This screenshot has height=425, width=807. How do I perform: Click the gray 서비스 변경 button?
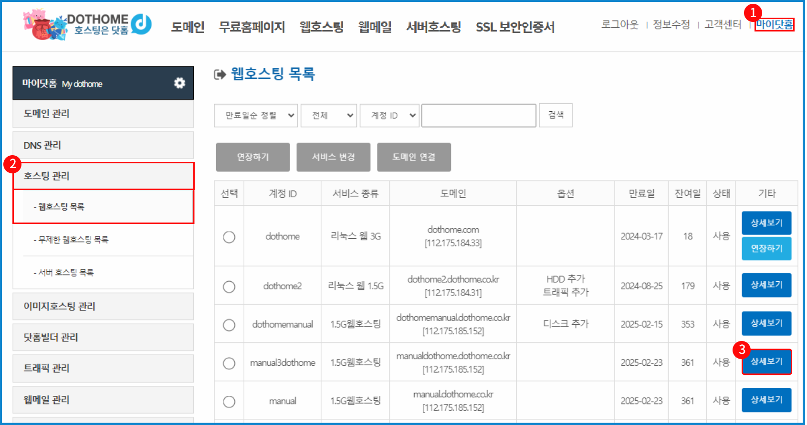(333, 157)
